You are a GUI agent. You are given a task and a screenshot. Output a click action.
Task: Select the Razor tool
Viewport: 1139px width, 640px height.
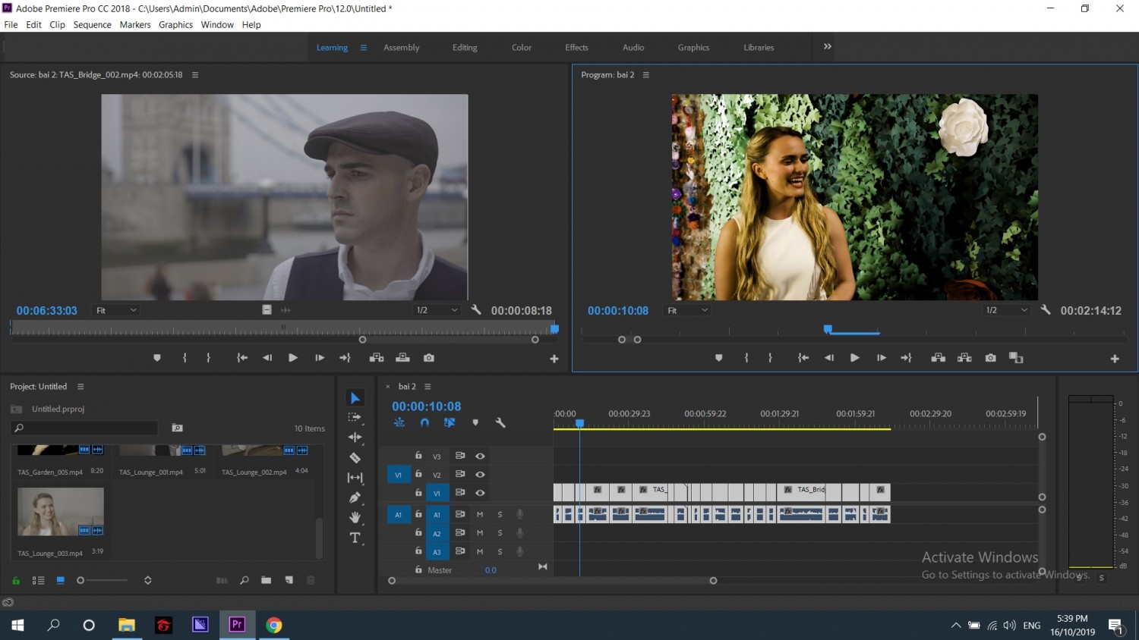point(355,457)
